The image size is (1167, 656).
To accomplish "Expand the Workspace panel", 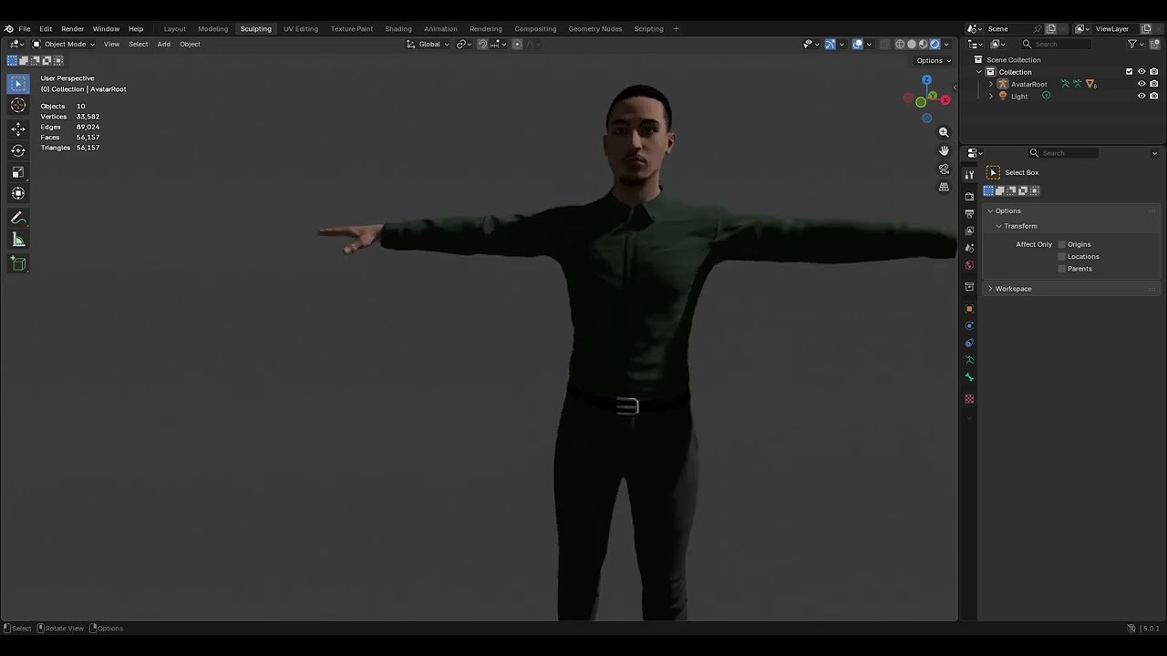I will pyautogui.click(x=990, y=289).
